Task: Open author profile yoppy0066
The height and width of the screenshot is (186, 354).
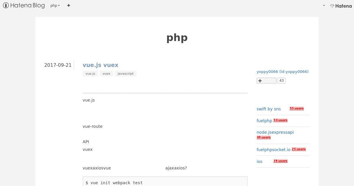Action: (x=283, y=71)
